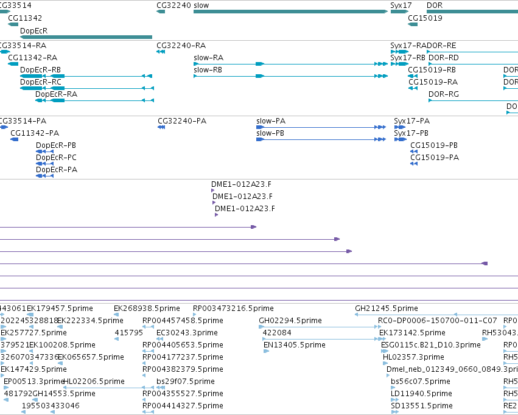This screenshot has width=518, height=415.
Task: Click the DOR-RG transcript label
Action: pyautogui.click(x=444, y=94)
